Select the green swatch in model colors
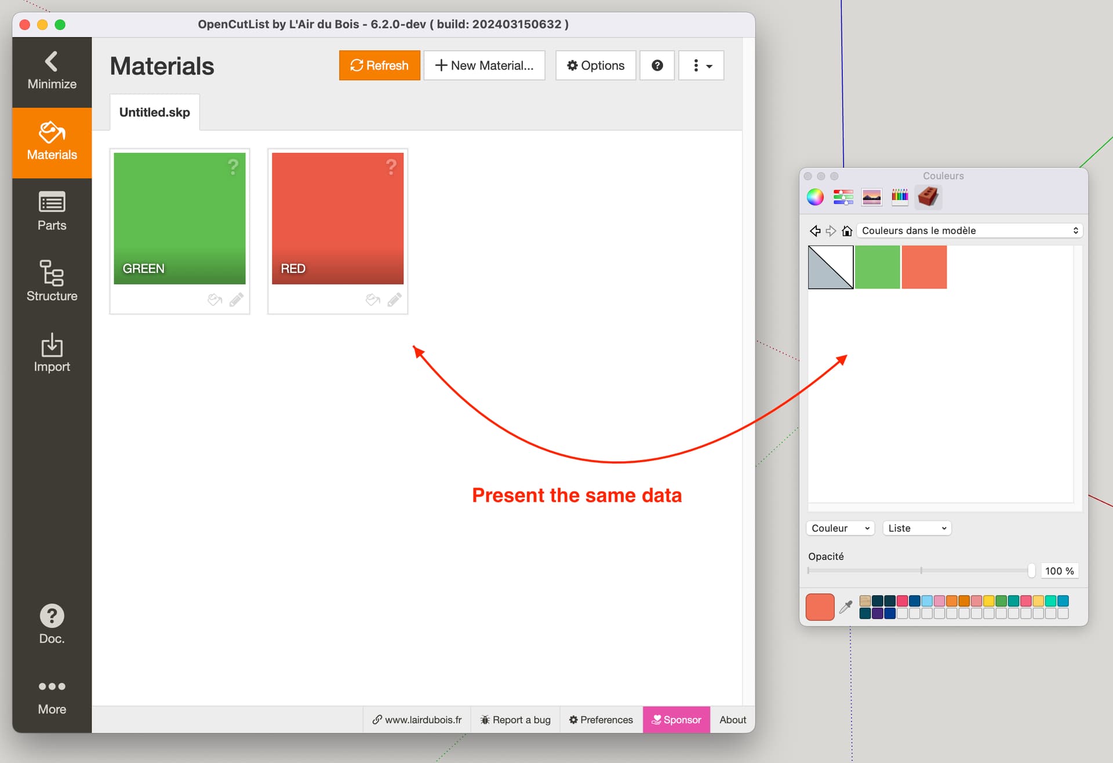 point(877,267)
